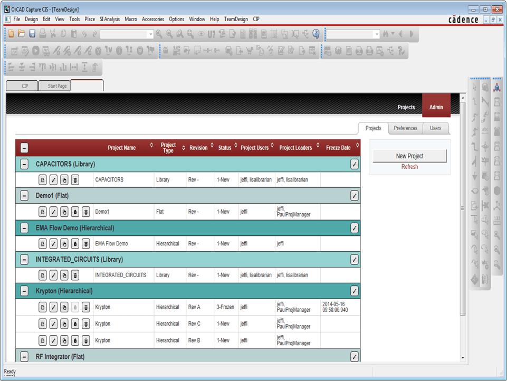Open the Users tab
507x381 pixels.
tap(435, 128)
